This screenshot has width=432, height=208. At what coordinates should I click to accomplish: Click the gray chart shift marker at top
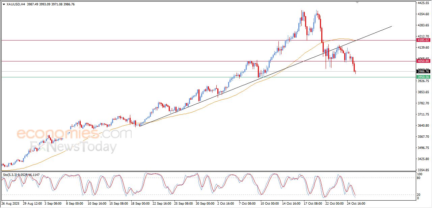point(357,2)
